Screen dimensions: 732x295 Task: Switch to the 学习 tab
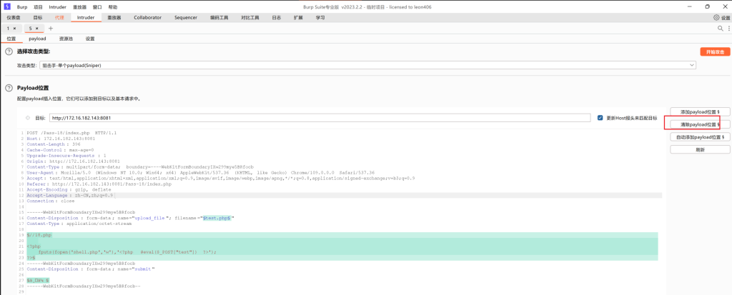click(320, 18)
